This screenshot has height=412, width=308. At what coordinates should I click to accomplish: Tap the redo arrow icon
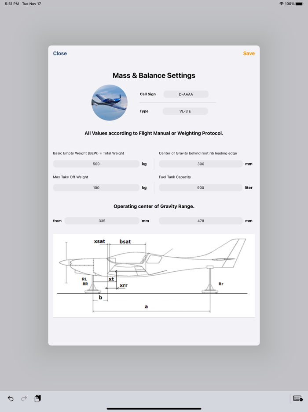click(x=24, y=399)
